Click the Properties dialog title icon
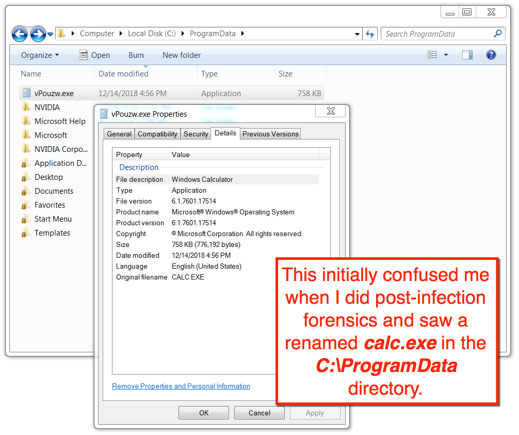Image resolution: width=519 pixels, height=435 pixels. 104,114
